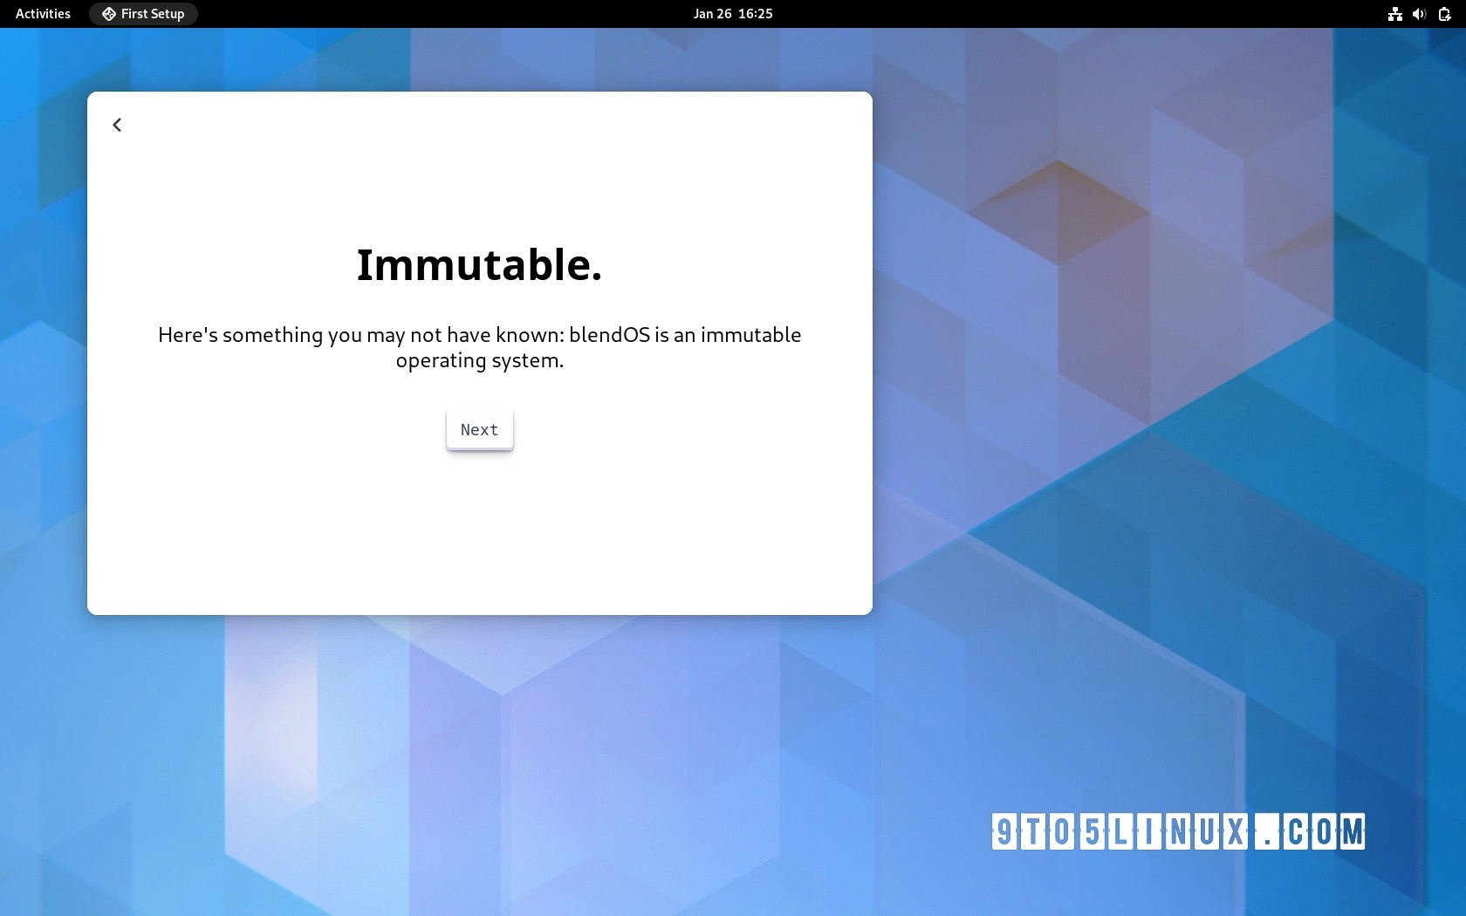Click the wired network status icon

(1395, 14)
